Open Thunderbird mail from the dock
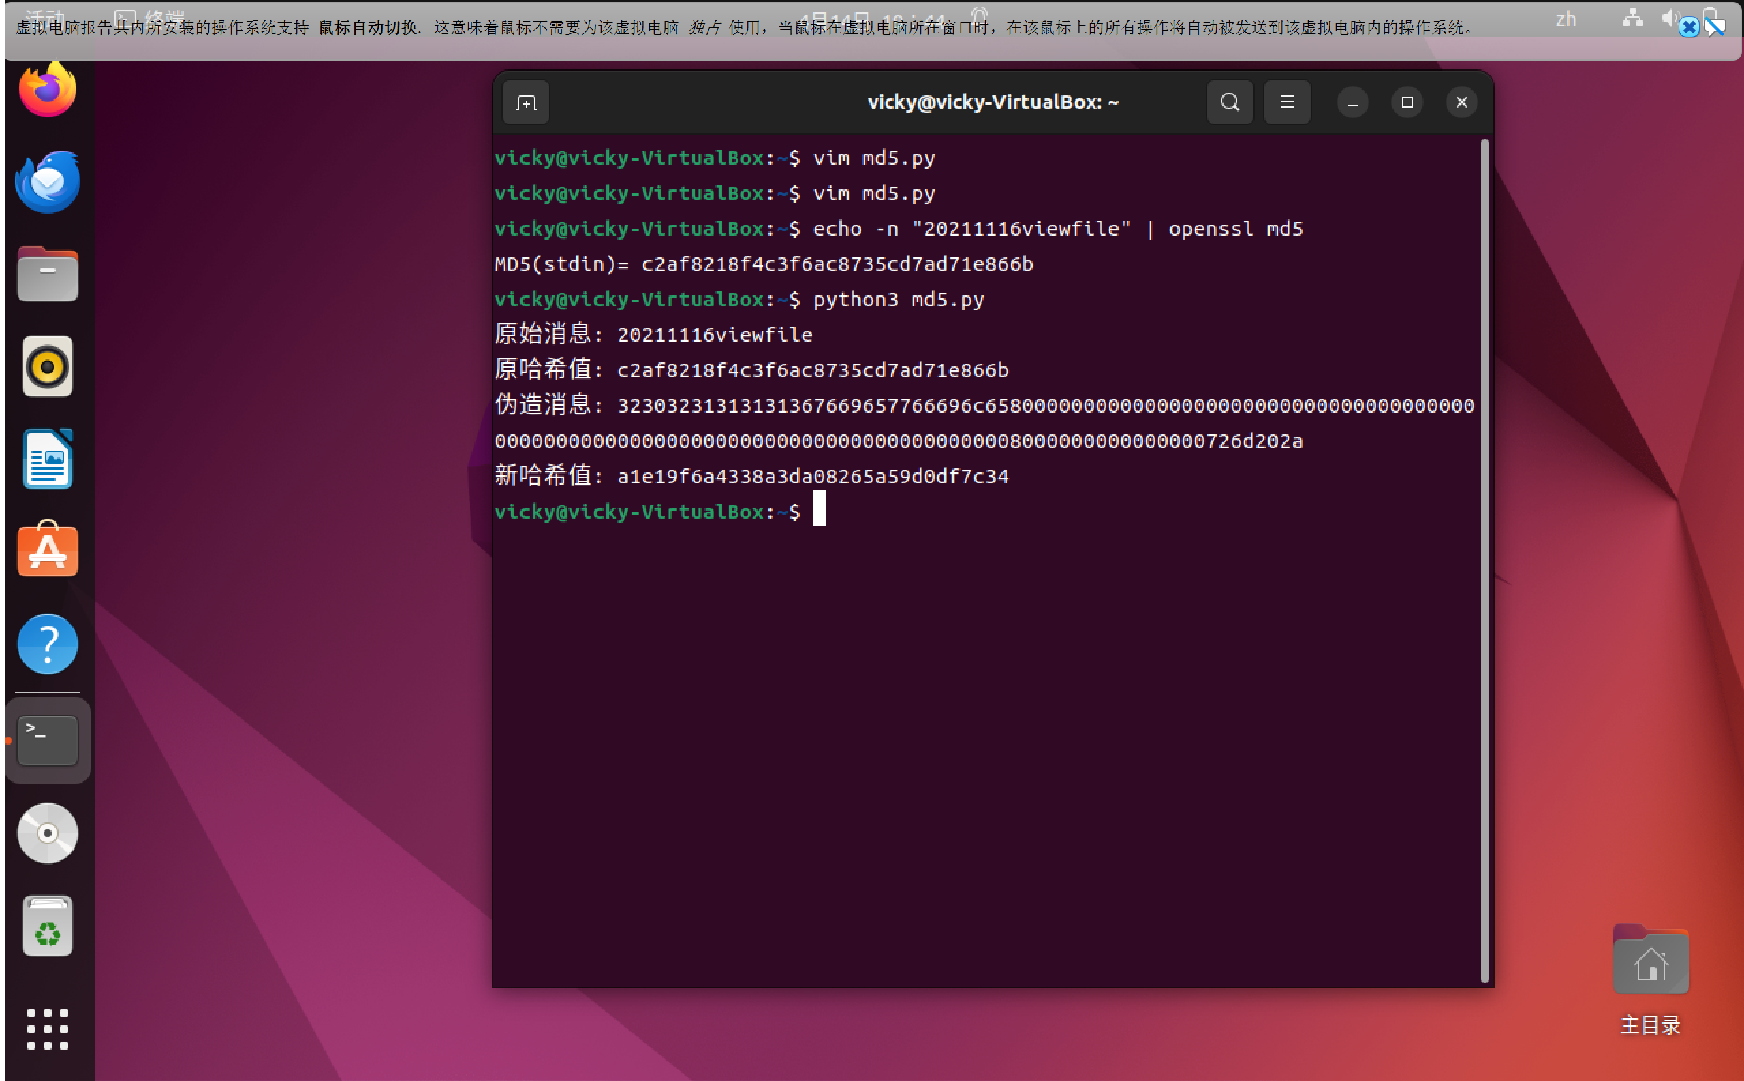This screenshot has width=1744, height=1081. 47,182
